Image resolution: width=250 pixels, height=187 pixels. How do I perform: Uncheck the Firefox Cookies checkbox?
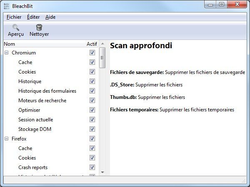(x=92, y=158)
